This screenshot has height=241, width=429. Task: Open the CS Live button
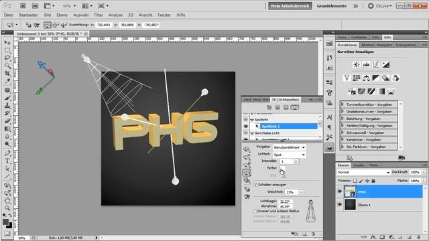click(380, 6)
